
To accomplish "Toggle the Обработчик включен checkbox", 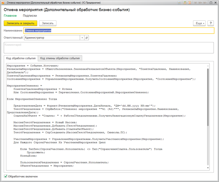I will (5, 176).
